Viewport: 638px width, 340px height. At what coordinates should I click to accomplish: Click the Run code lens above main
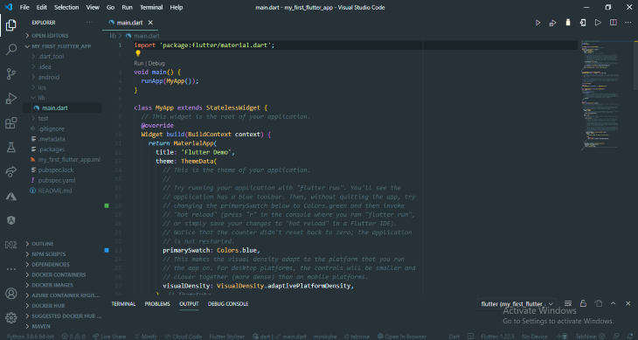click(139, 64)
